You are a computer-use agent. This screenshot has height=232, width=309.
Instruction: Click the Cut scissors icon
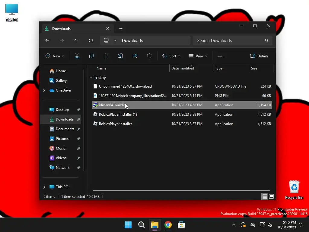[x=77, y=56]
